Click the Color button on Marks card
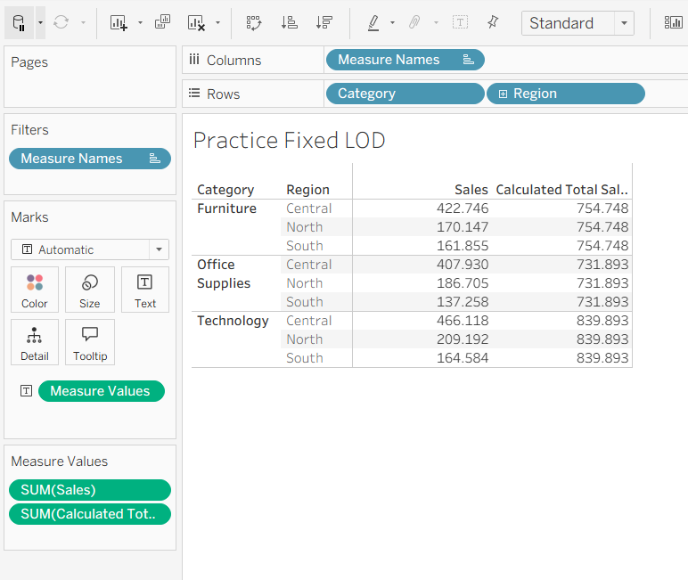This screenshot has width=688, height=580. (x=35, y=290)
